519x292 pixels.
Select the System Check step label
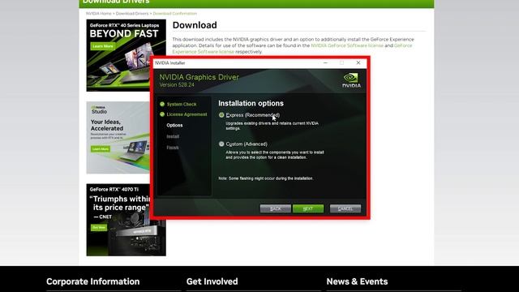[x=182, y=105]
